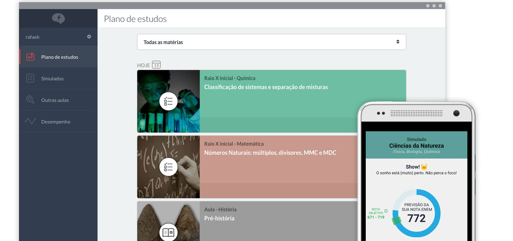Click the HOJE calendar icon showing 13

coord(156,65)
